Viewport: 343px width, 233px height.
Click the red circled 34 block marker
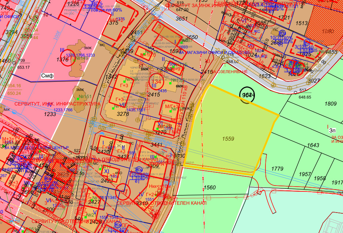coord(157,82)
